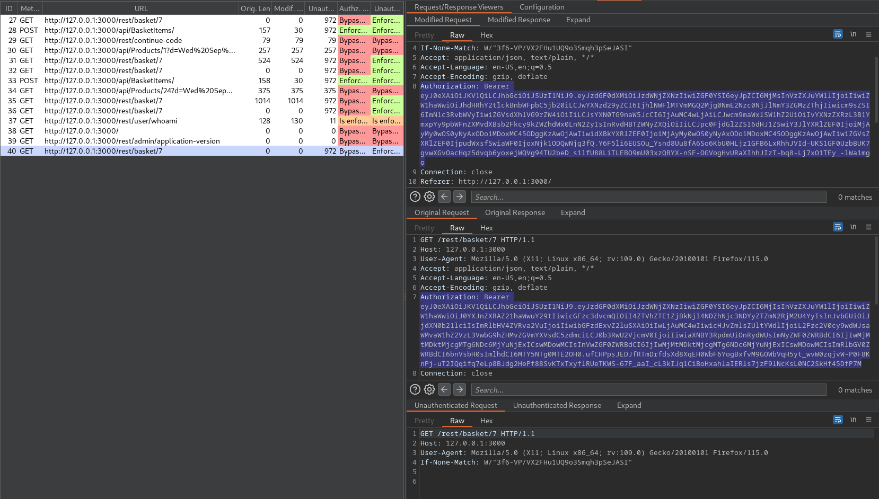Go to next match in Modified Request search
The height and width of the screenshot is (499, 879).
point(460,197)
